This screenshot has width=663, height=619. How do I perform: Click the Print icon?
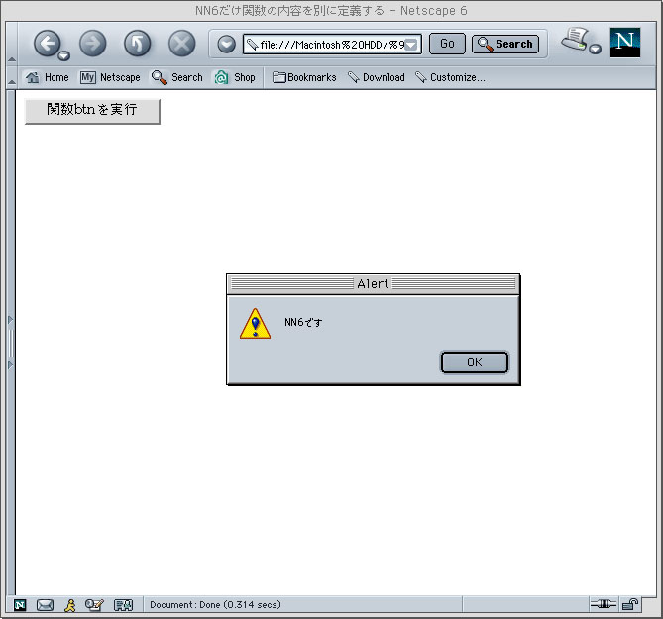[575, 39]
